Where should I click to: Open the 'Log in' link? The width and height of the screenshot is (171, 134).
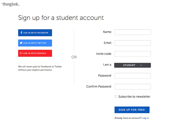click(x=145, y=118)
